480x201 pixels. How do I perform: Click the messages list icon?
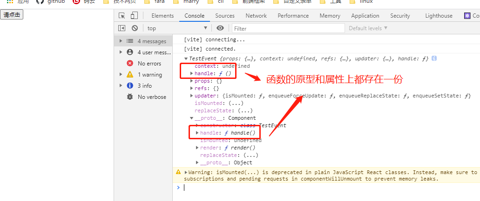tap(130, 41)
